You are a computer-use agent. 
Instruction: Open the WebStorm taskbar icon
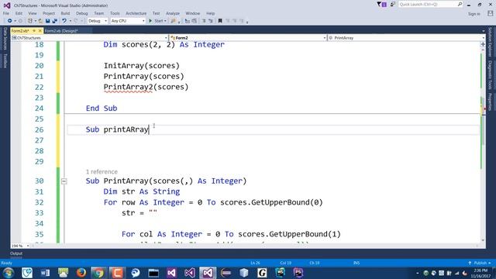pyautogui.click(x=281, y=273)
